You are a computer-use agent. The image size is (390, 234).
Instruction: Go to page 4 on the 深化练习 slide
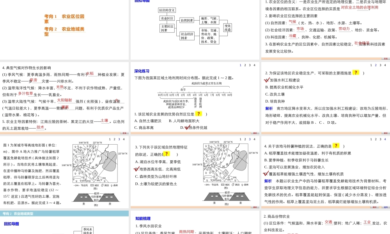254,65
